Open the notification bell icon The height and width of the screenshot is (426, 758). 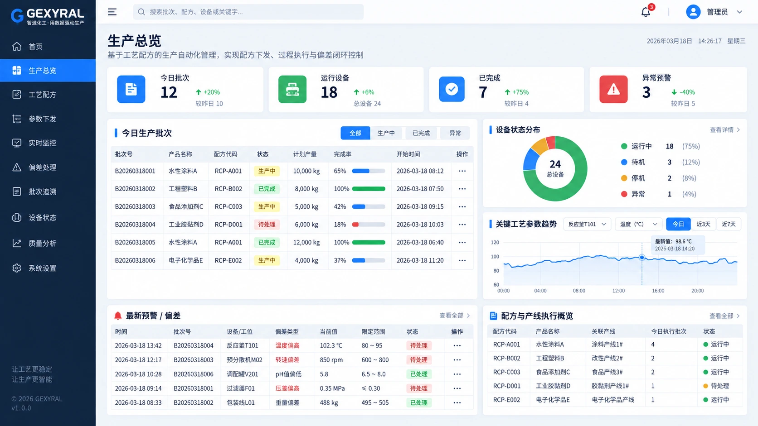pyautogui.click(x=646, y=12)
